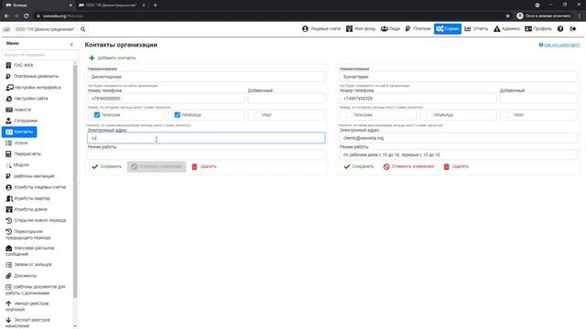586x329 pixels.
Task: Uncheck WhatsApp for the Диспетчерская contact
Action: [x=177, y=115]
